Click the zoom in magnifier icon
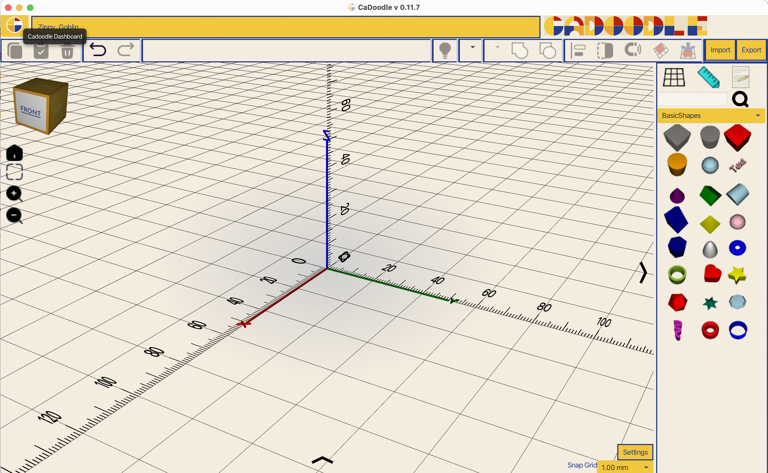The width and height of the screenshot is (768, 473). (x=15, y=194)
